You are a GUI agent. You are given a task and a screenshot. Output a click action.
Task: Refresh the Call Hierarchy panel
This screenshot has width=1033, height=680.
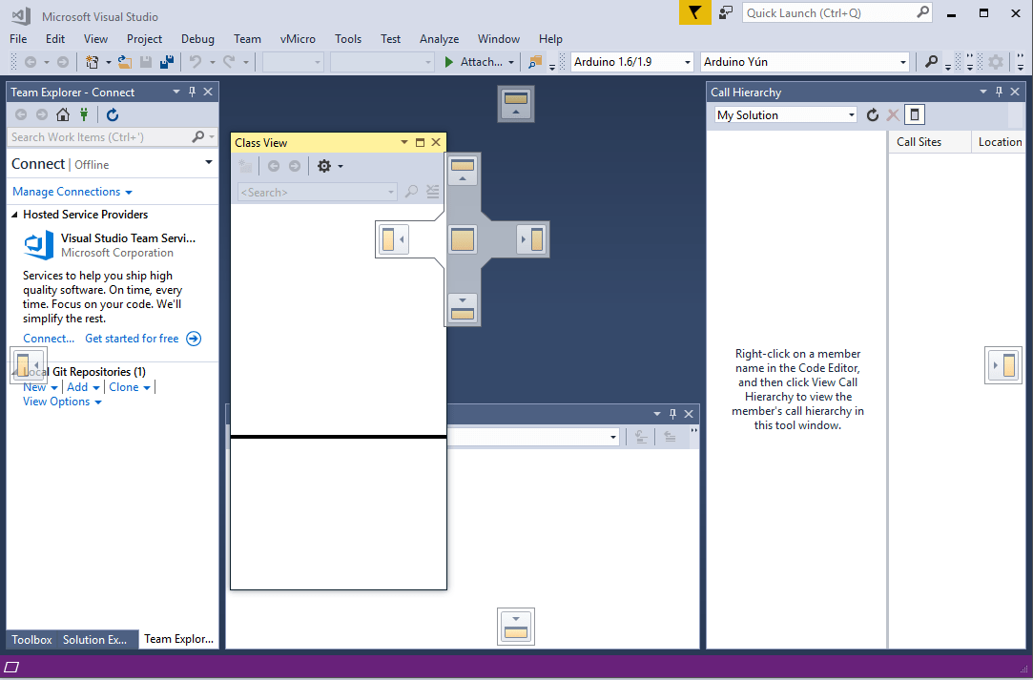(x=872, y=115)
